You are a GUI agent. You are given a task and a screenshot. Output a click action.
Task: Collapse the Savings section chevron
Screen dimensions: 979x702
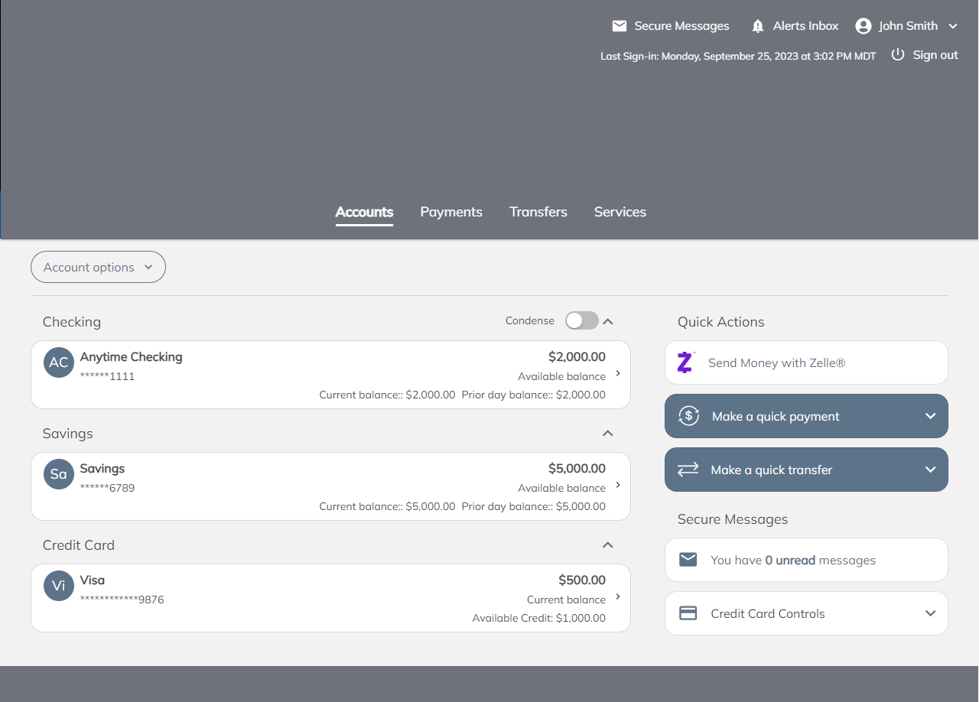click(608, 434)
